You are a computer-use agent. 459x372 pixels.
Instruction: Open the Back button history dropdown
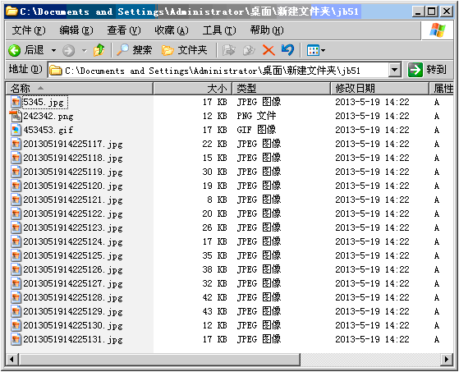pyautogui.click(x=53, y=51)
